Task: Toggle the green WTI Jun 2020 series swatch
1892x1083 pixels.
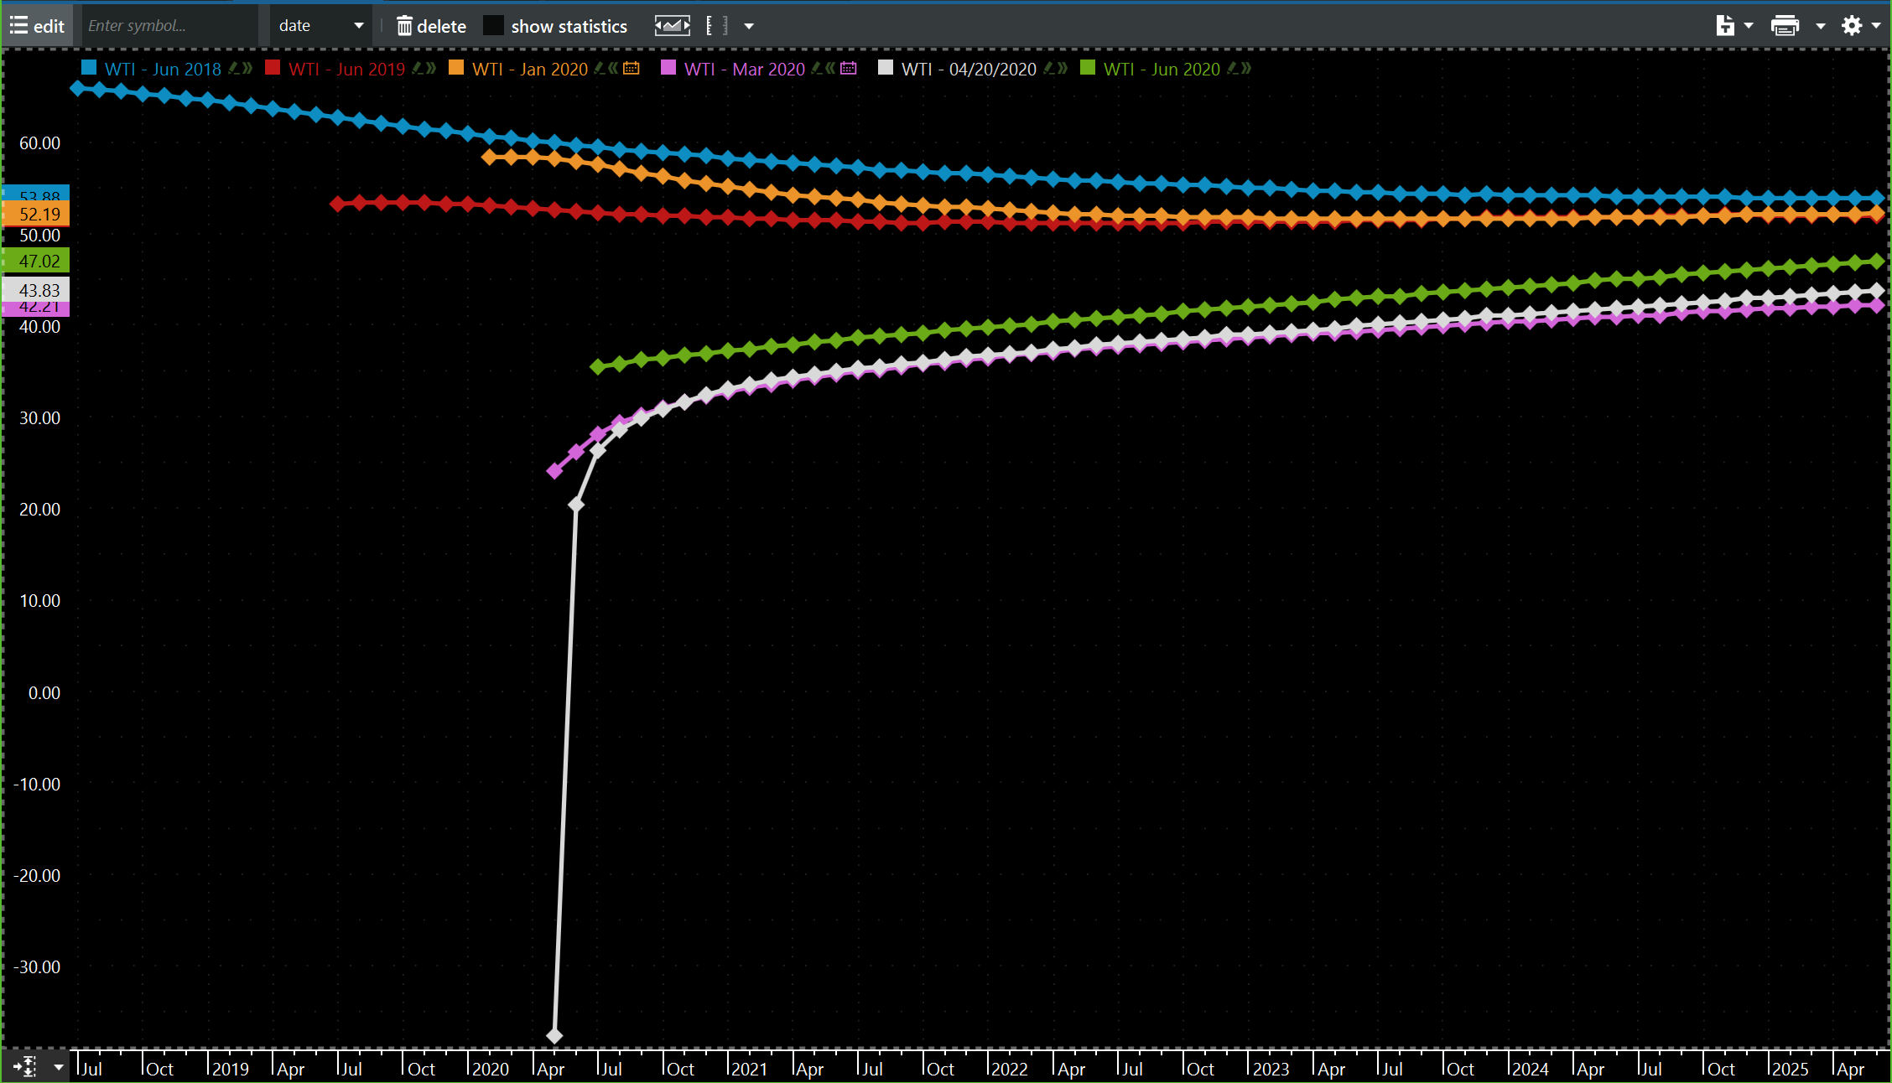Action: coord(1088,68)
